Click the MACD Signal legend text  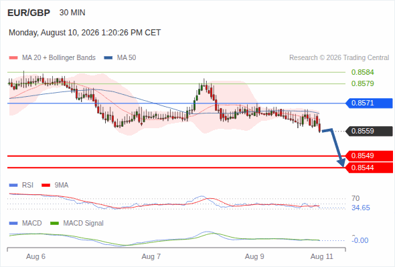(x=83, y=224)
